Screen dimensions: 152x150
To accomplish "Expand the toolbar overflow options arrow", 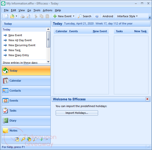I will (x=150, y=17).
